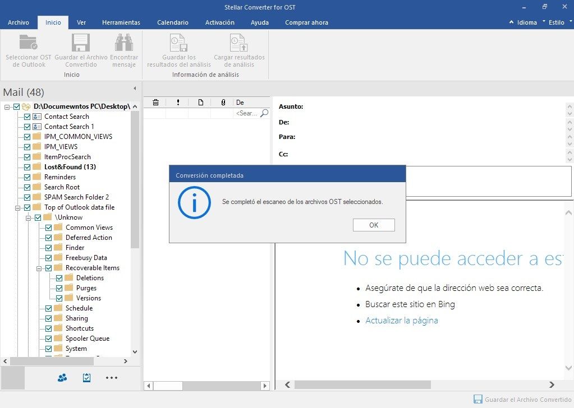Click the magnifier search icon in De column
Viewport: 574px width, 408px height.
pyautogui.click(x=264, y=113)
